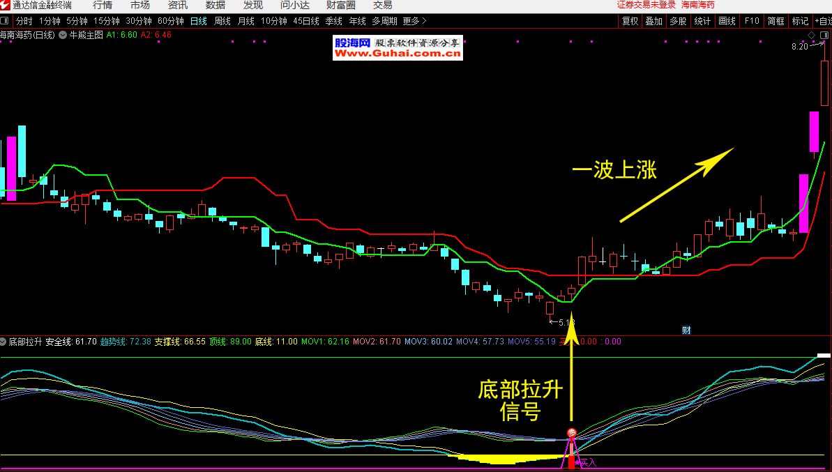Click the 股海网 watermark banner

398,47
